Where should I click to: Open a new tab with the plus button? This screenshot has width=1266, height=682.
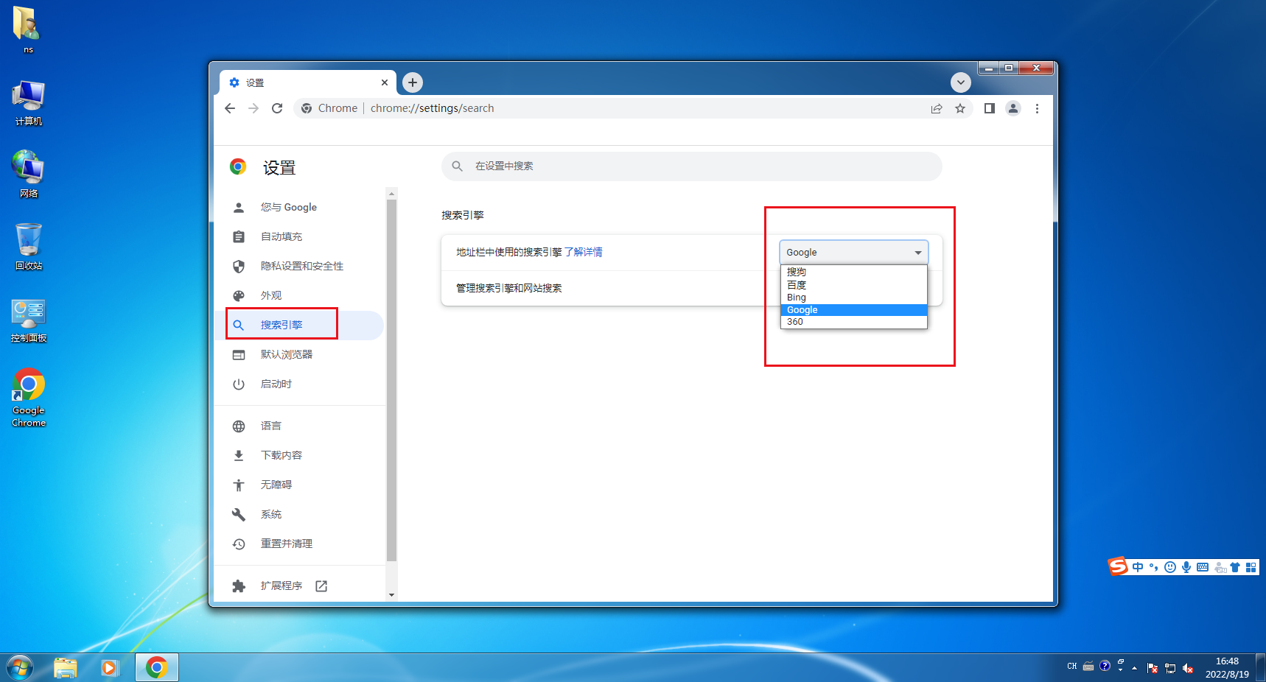[x=413, y=82]
